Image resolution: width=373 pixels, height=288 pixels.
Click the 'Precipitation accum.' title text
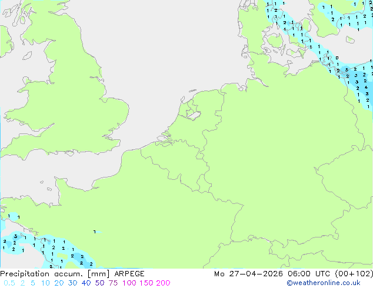(41, 274)
